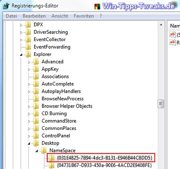Collapse the Explorer key
This screenshot has height=169, width=180.
21,55
